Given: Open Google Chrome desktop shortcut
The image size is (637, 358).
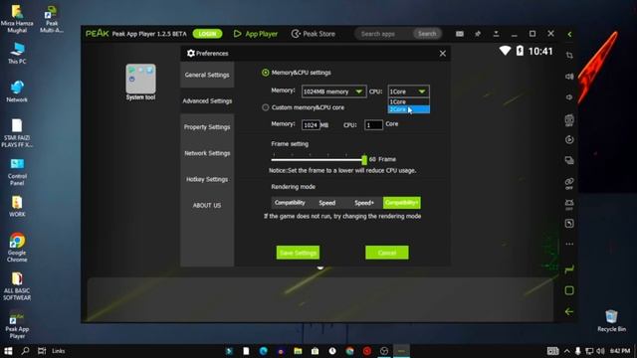Looking at the screenshot, I should 17,248.
